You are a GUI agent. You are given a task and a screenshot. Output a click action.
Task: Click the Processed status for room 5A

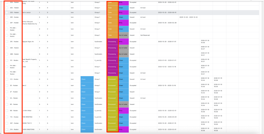click(112, 98)
